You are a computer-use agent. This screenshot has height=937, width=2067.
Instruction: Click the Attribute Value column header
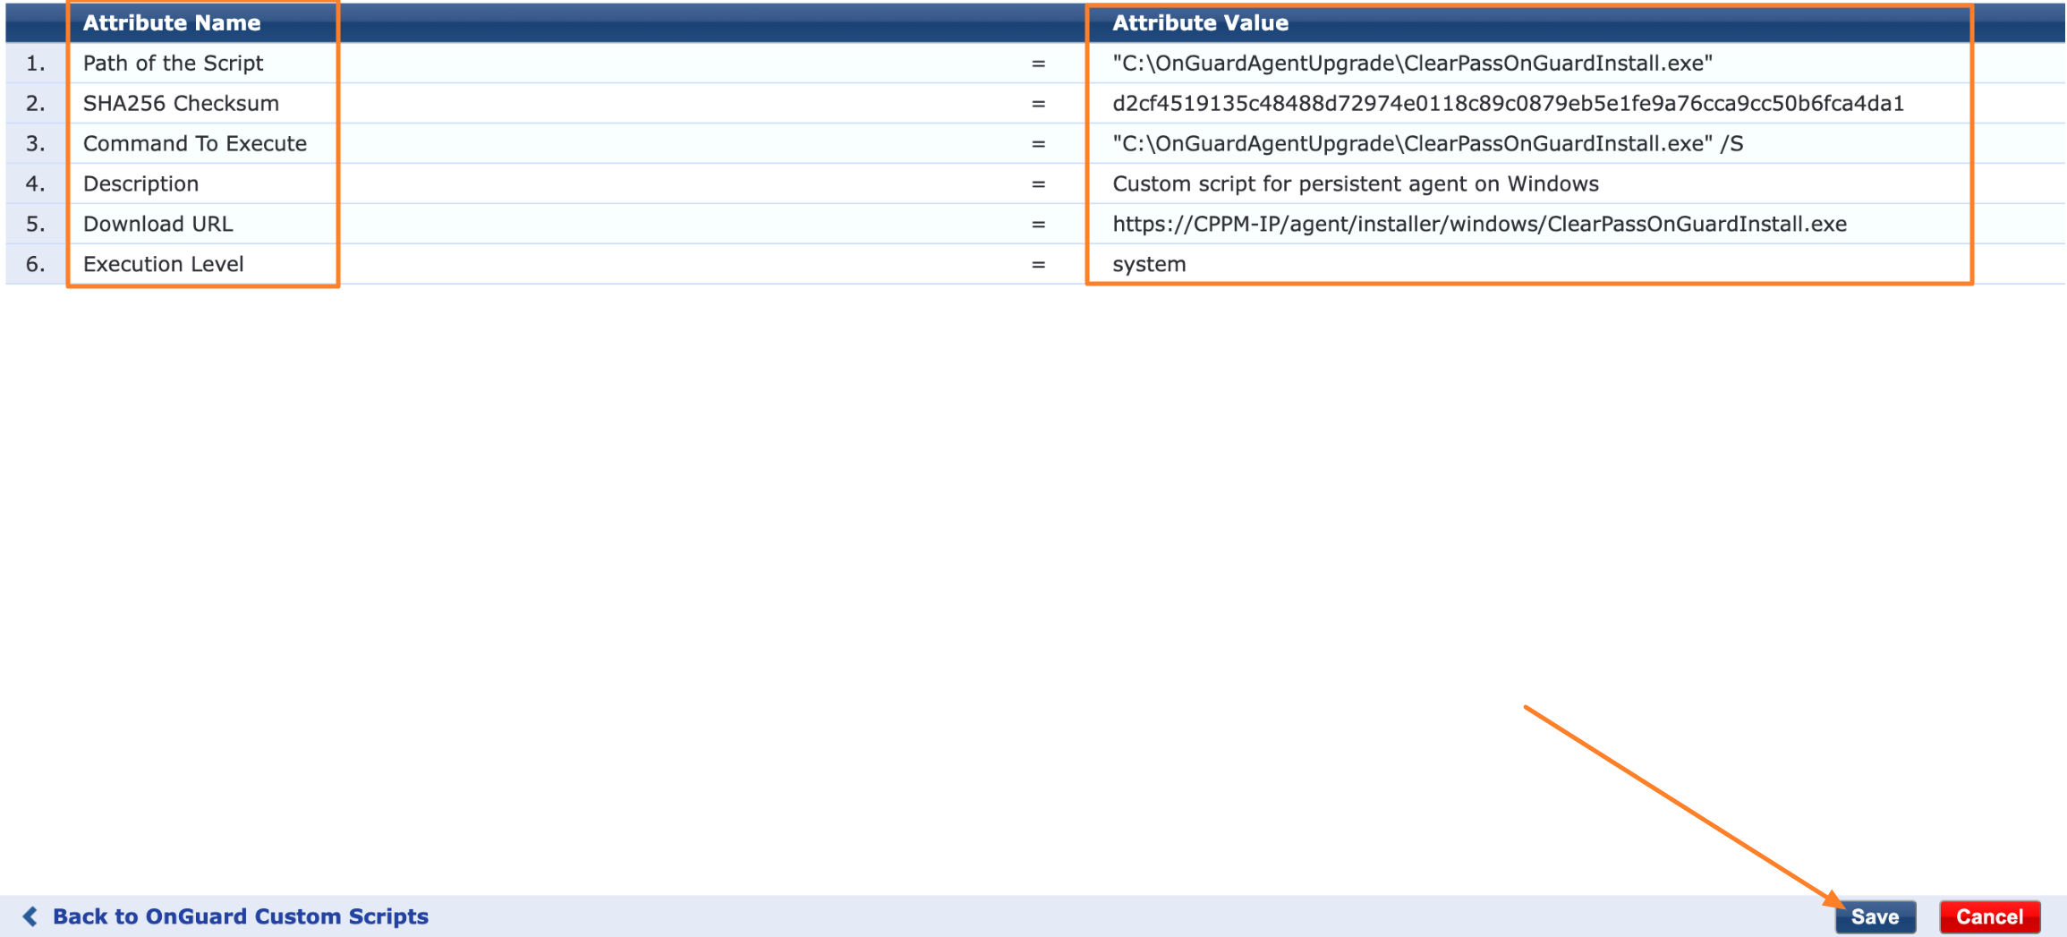1201,23
